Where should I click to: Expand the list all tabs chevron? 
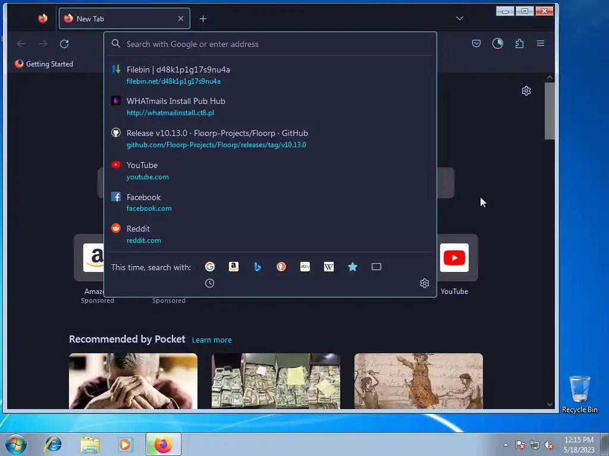pyautogui.click(x=460, y=18)
